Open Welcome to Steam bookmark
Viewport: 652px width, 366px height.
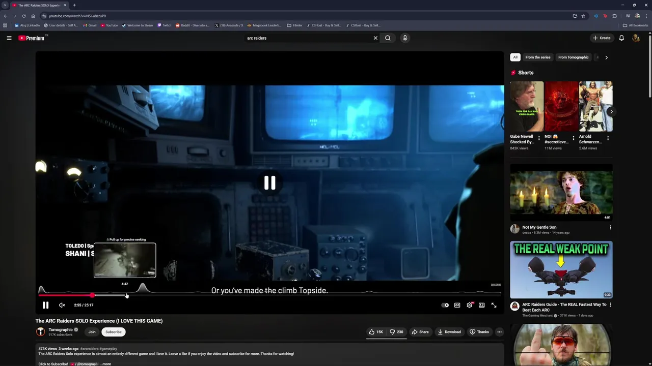tap(138, 25)
